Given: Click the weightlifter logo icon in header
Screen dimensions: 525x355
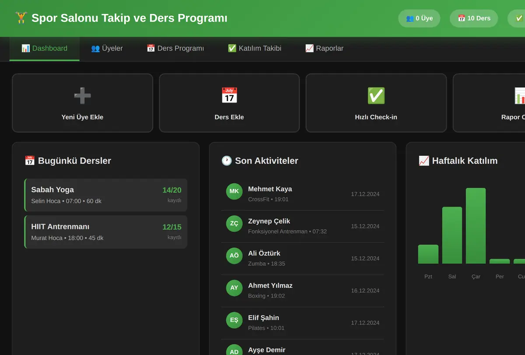Looking at the screenshot, I should tap(21, 18).
